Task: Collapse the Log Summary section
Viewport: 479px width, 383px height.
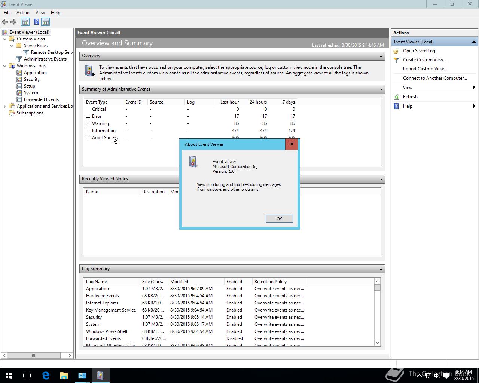Action: [381, 269]
